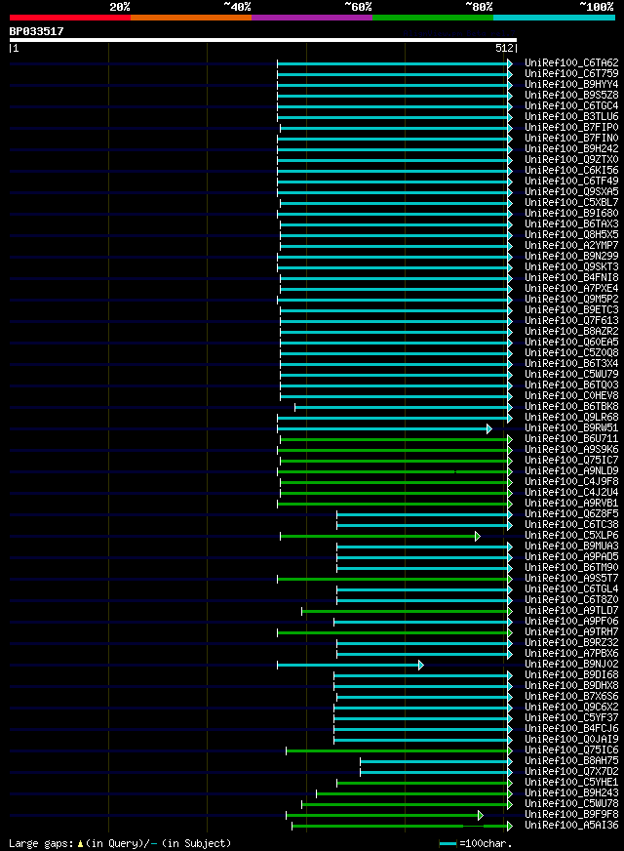Select the UniRef100_Q9ZTX0 label
624x851 pixels.
(571, 160)
